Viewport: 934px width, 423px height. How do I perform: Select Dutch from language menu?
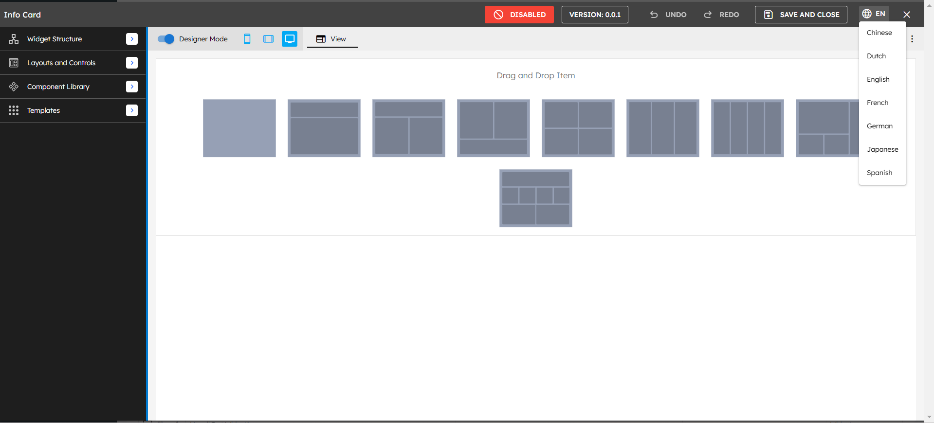click(x=882, y=56)
